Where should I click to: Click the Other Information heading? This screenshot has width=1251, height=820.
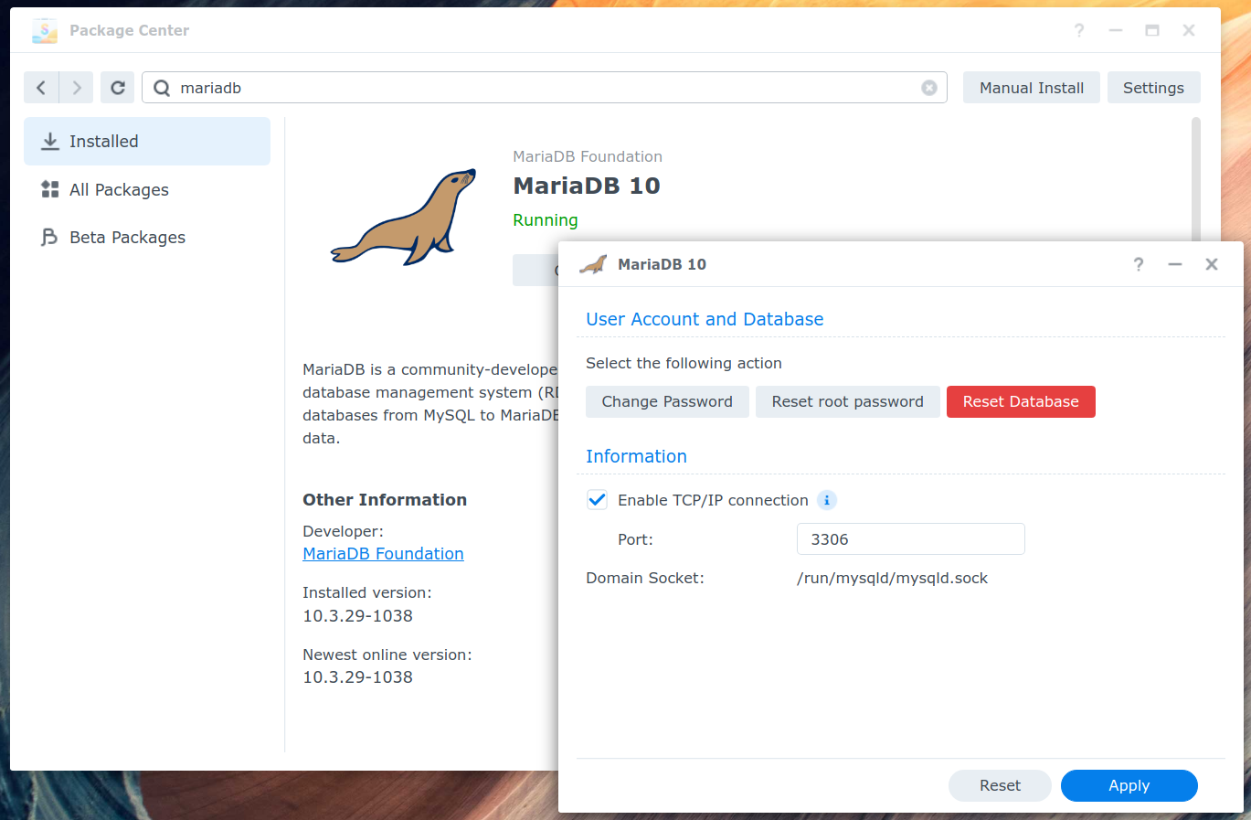[385, 500]
